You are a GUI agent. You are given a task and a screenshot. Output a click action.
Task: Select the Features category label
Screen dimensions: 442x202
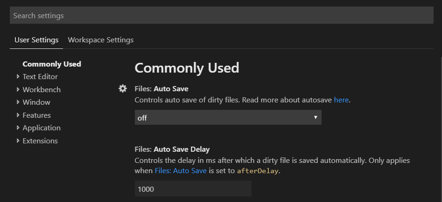[37, 115]
